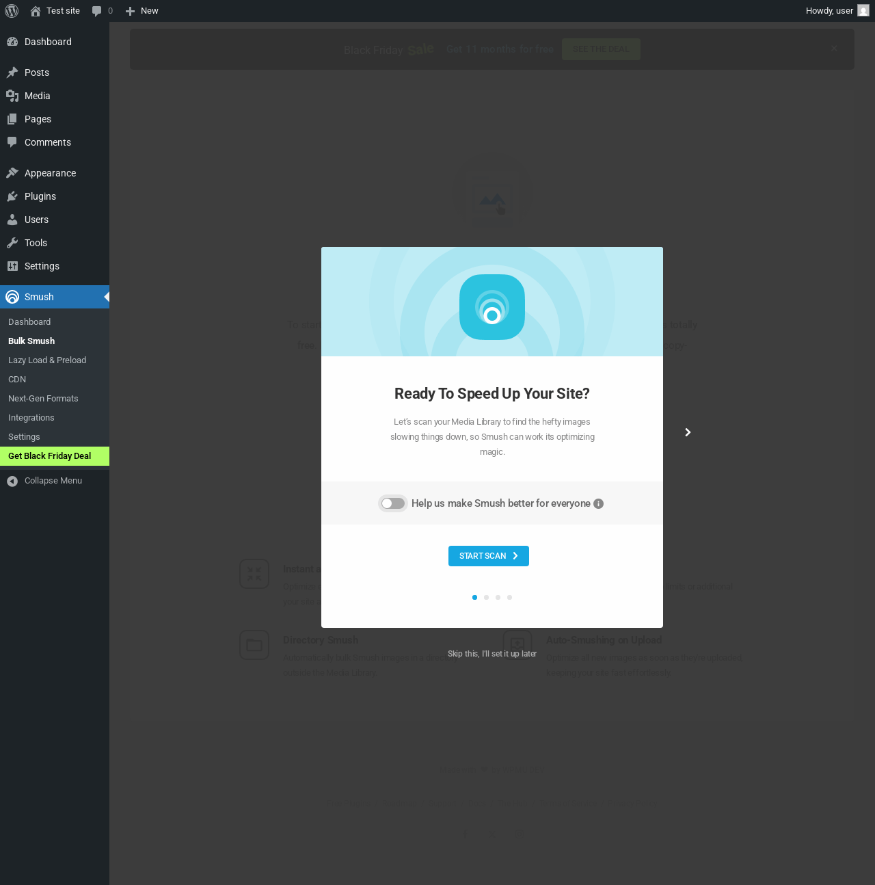Open the comments bubble in the admin bar
The width and height of the screenshot is (875, 885).
click(x=103, y=11)
